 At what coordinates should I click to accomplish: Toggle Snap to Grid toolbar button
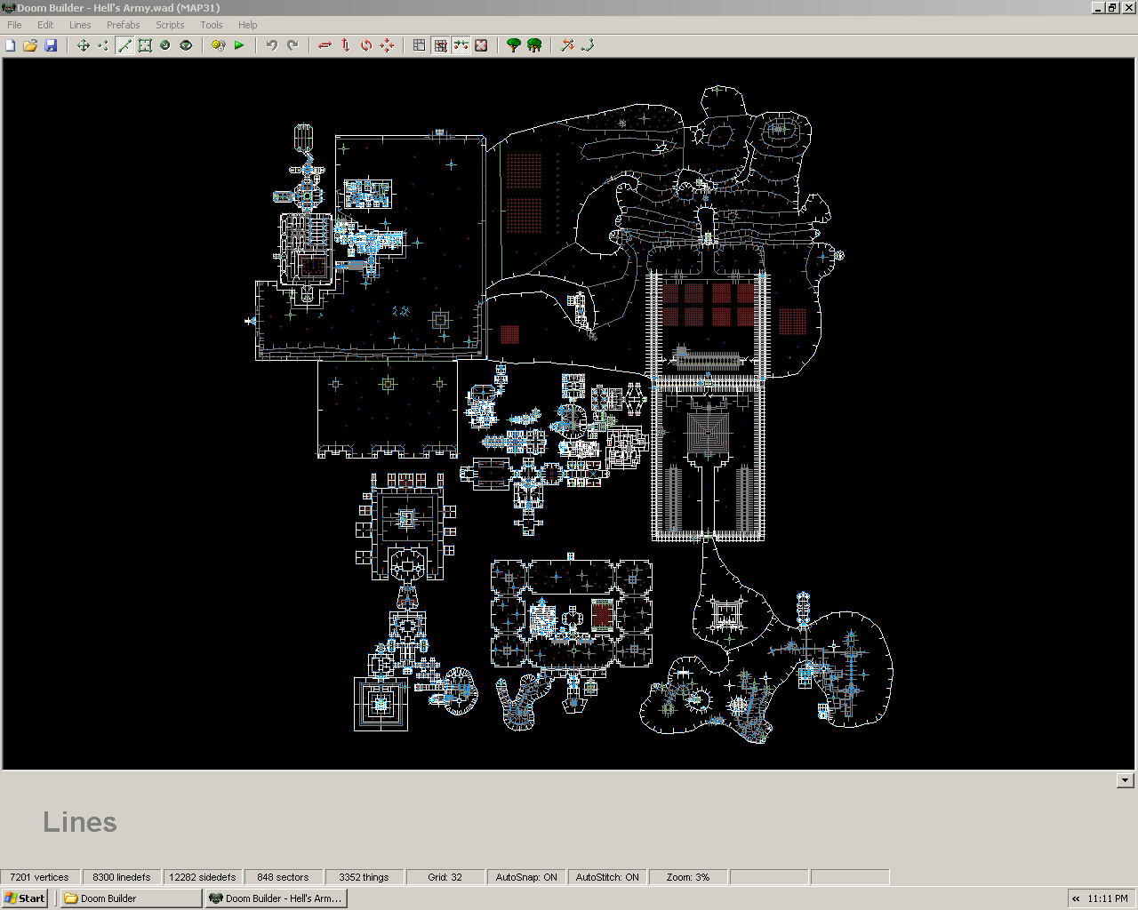[440, 45]
